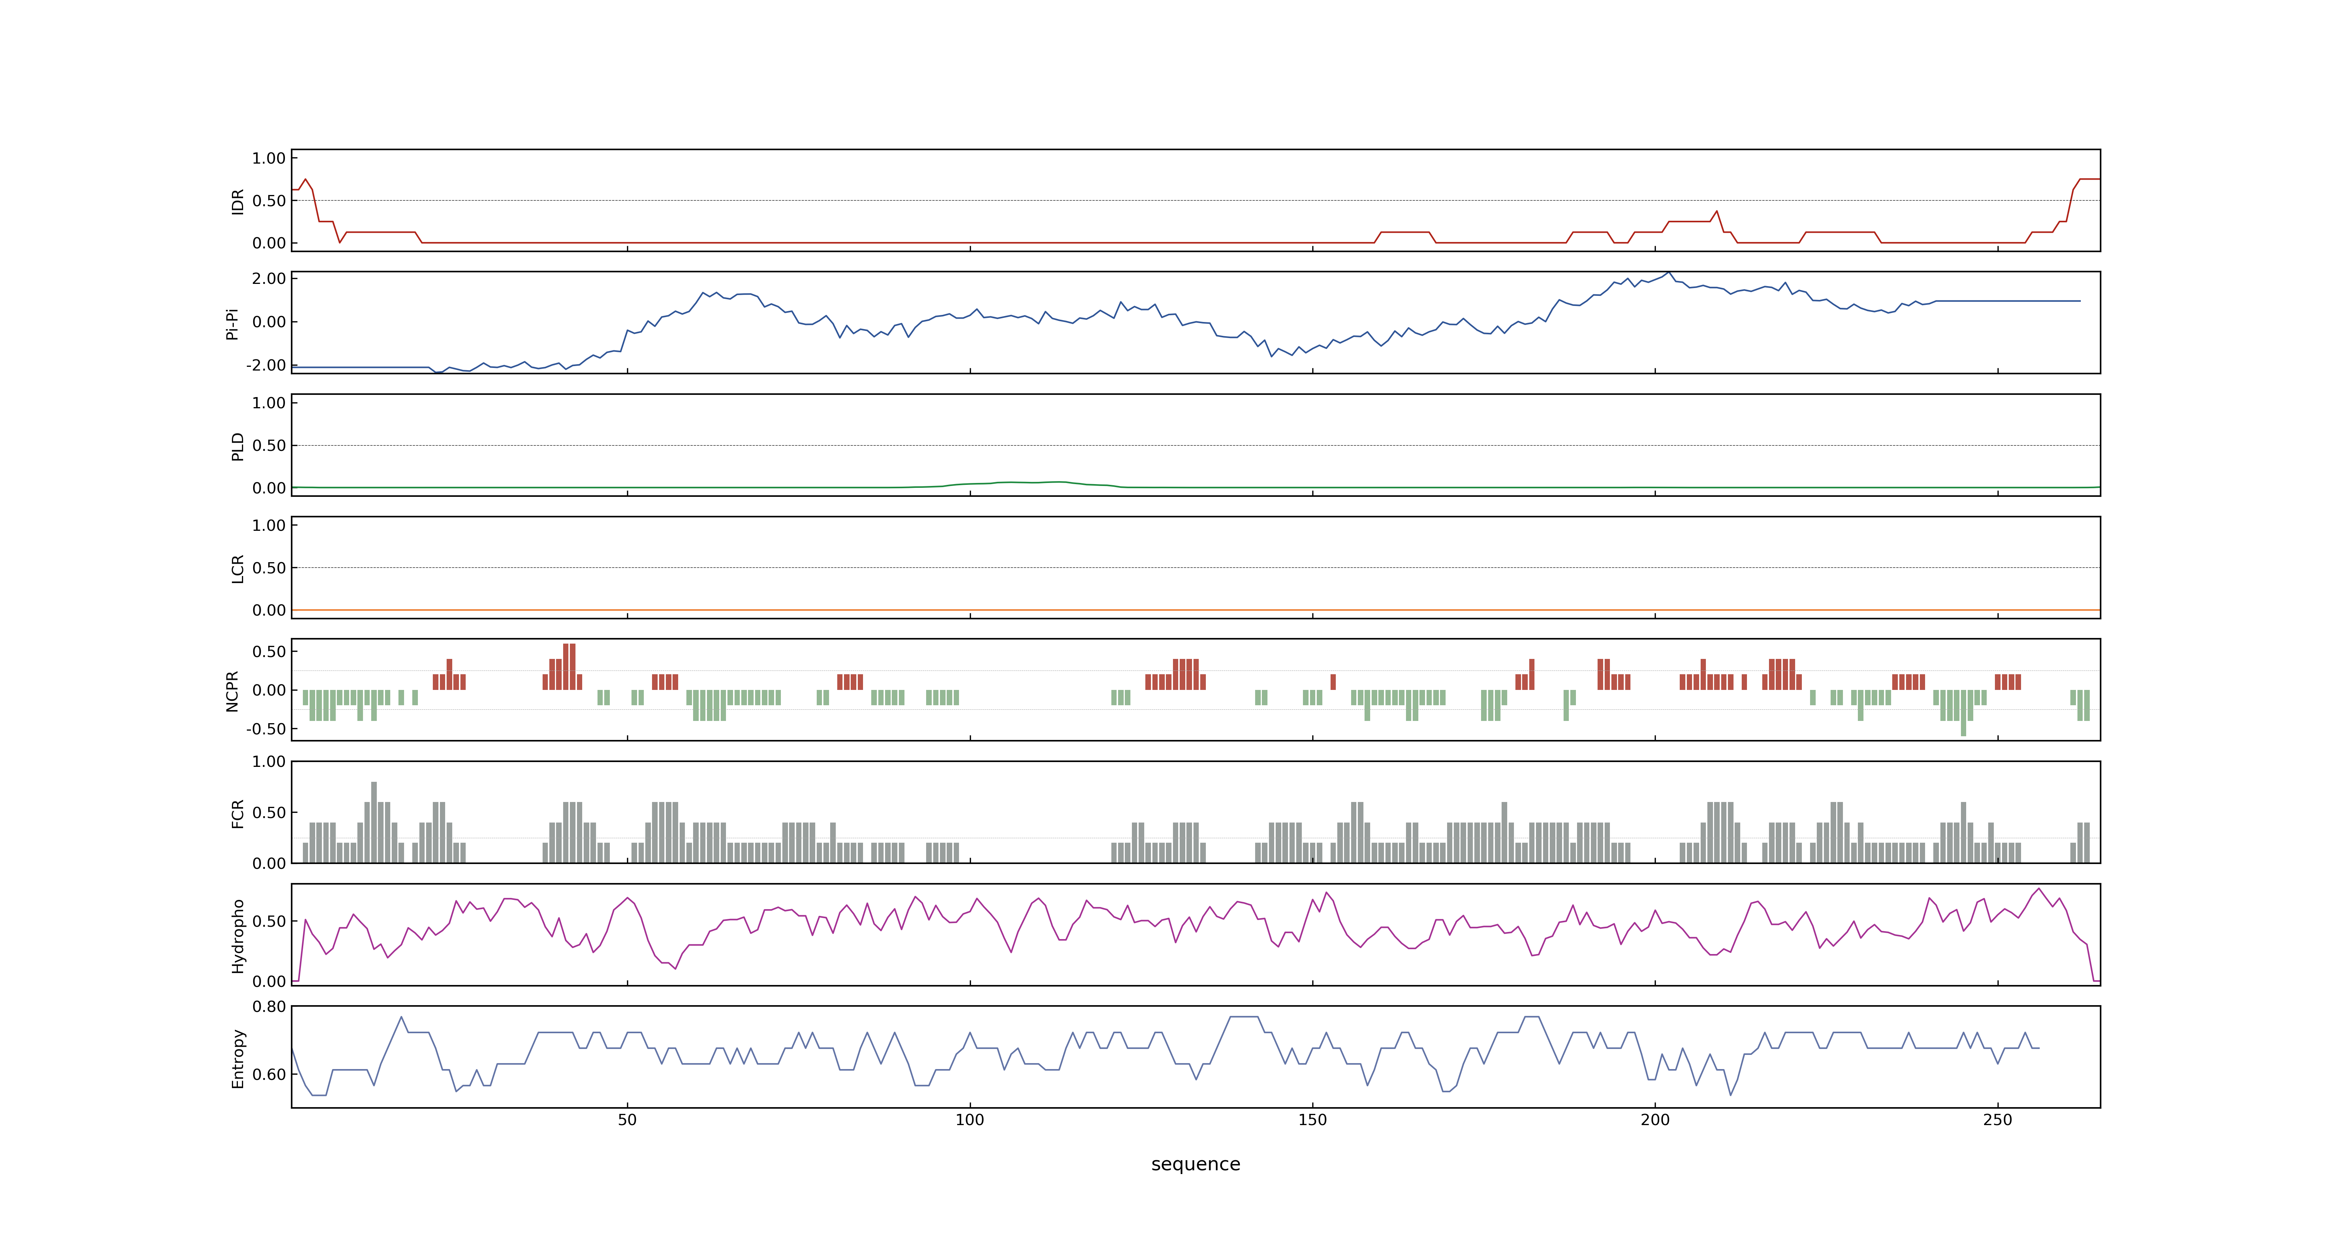Select the Entropy axis label
The height and width of the screenshot is (1245, 2334).
[x=238, y=1058]
